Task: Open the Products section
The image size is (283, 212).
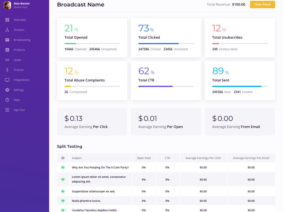Action: click(x=19, y=50)
